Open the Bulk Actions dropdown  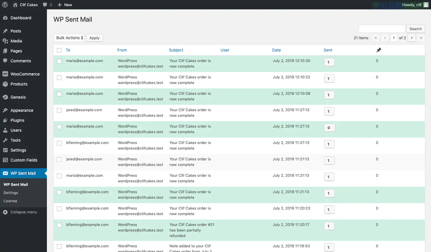(x=69, y=38)
